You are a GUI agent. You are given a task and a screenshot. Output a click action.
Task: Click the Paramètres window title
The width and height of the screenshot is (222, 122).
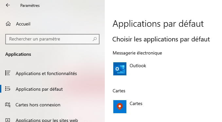(30, 6)
